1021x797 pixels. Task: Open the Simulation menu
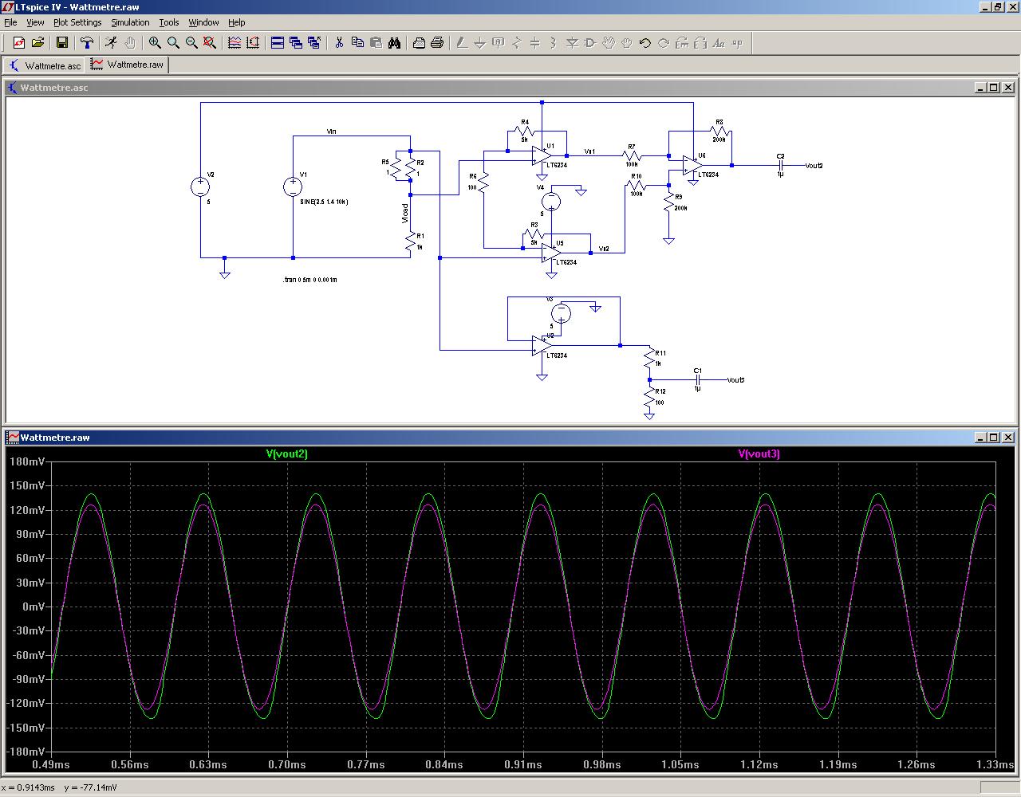[130, 22]
